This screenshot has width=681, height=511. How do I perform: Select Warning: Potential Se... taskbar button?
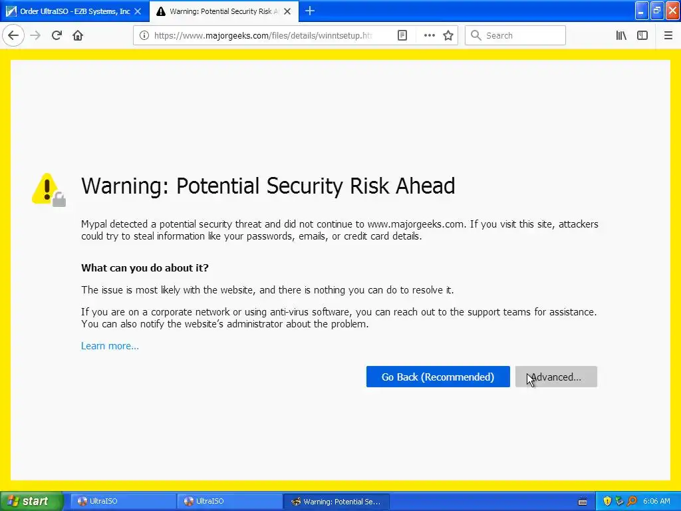(336, 502)
